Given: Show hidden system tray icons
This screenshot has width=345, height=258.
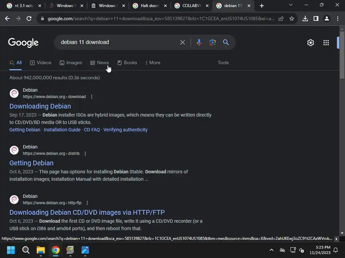Looking at the screenshot, I should (x=272, y=250).
